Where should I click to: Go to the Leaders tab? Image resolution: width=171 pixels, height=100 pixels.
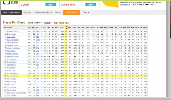pyautogui.click(x=58, y=12)
